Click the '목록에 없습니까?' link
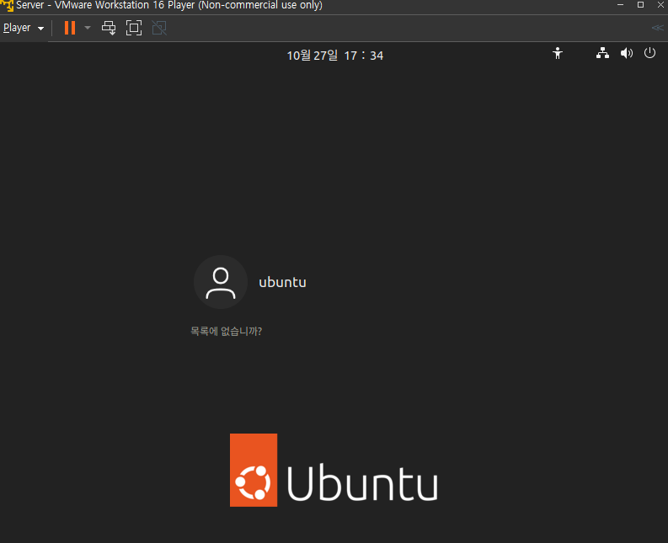This screenshot has height=543, width=668. (x=226, y=331)
